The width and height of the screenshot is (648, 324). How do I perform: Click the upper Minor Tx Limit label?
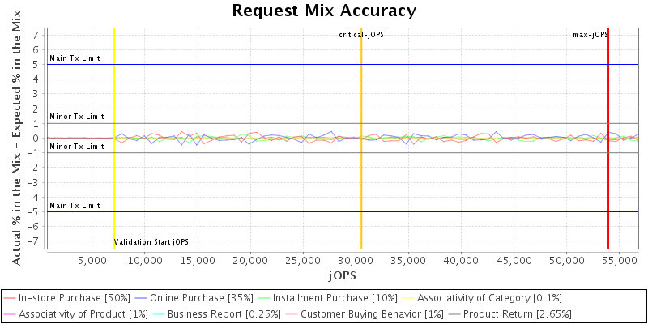tap(77, 117)
